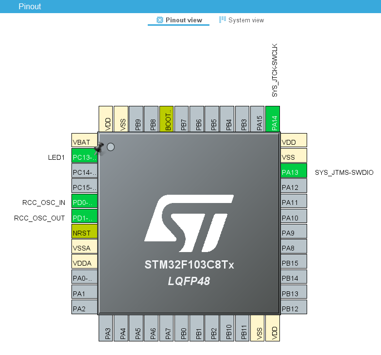
Task: Switch to the System view tab
Action: tap(242, 20)
